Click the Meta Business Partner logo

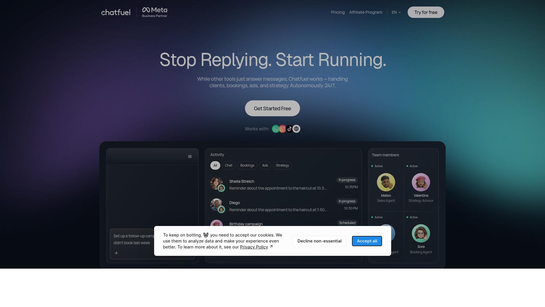[154, 12]
